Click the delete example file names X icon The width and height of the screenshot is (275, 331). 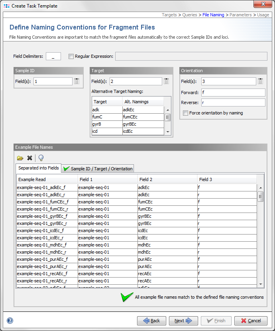pyautogui.click(x=29, y=158)
